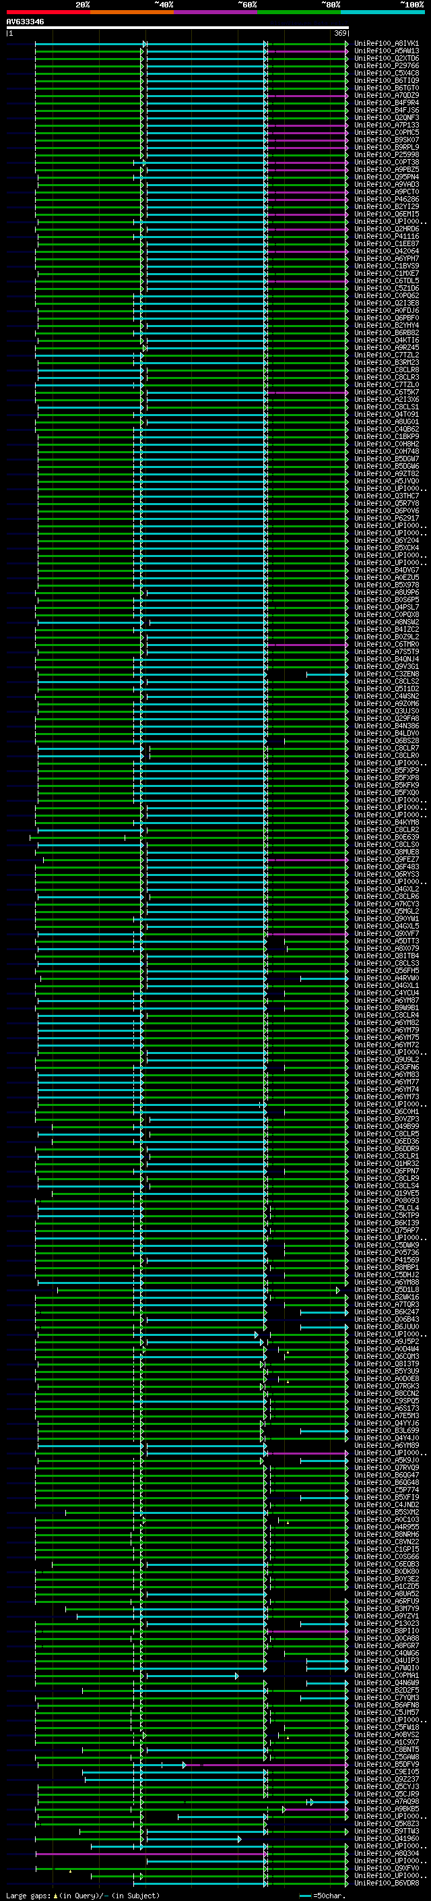The width and height of the screenshot is (431, 1901).
Task: Click label UniRef100_P25998
Action: 387,155
